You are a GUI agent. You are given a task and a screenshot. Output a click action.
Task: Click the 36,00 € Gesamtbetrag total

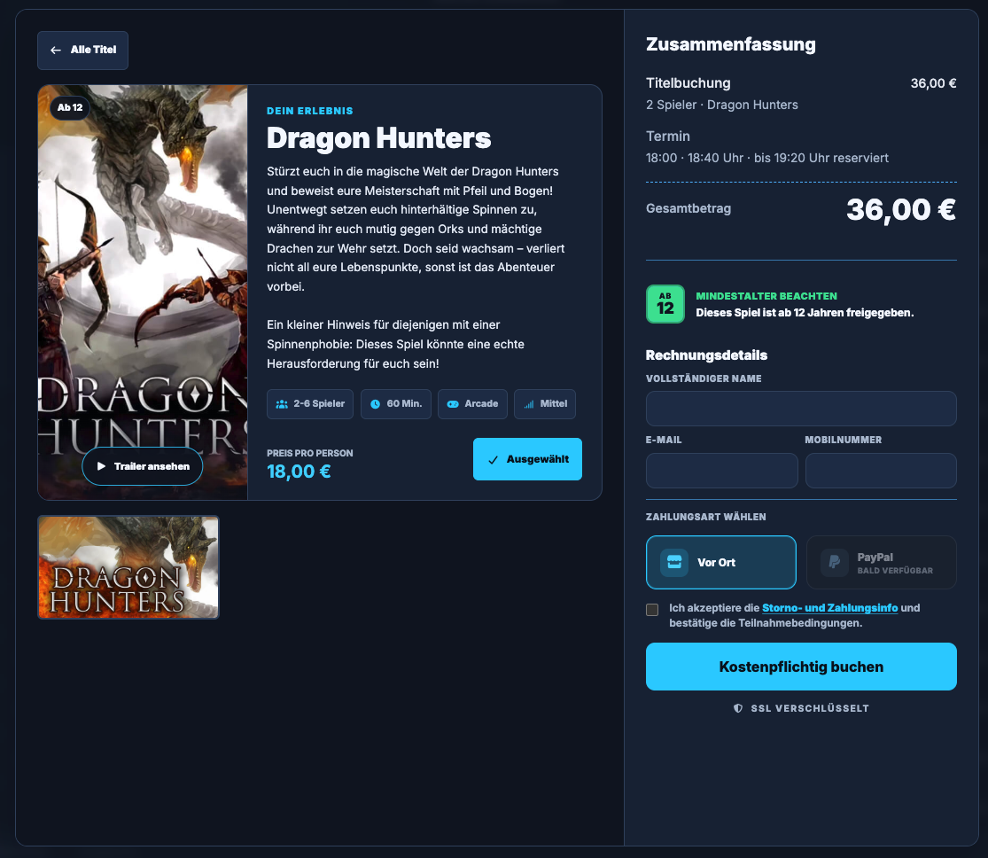900,210
